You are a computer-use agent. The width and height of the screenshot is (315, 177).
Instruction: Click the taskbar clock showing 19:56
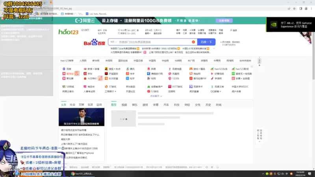click(300, 173)
